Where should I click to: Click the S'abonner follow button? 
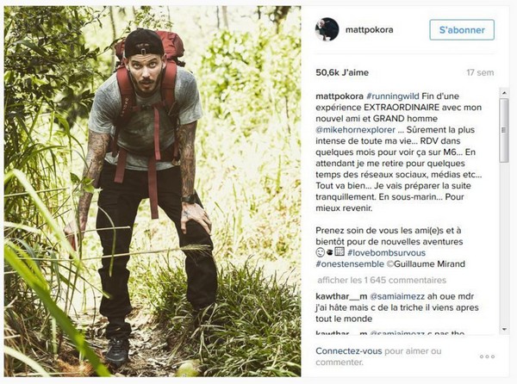tap(462, 30)
